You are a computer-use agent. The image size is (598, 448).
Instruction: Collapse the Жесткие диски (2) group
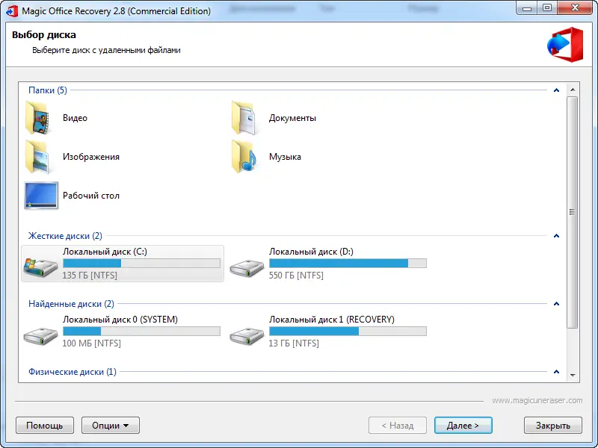coord(556,236)
